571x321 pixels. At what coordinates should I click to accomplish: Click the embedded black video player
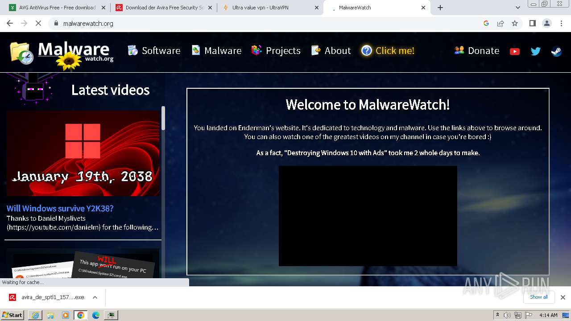tap(368, 216)
